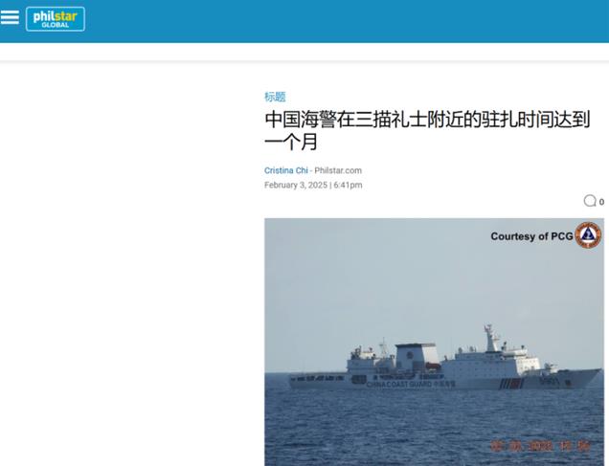This screenshot has width=609, height=466.
Task: Click the 6:41pm publish time
Action: (348, 185)
